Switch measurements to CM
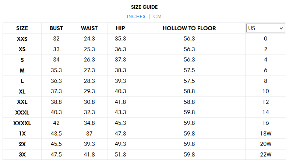The image size is (289, 162). (x=157, y=17)
